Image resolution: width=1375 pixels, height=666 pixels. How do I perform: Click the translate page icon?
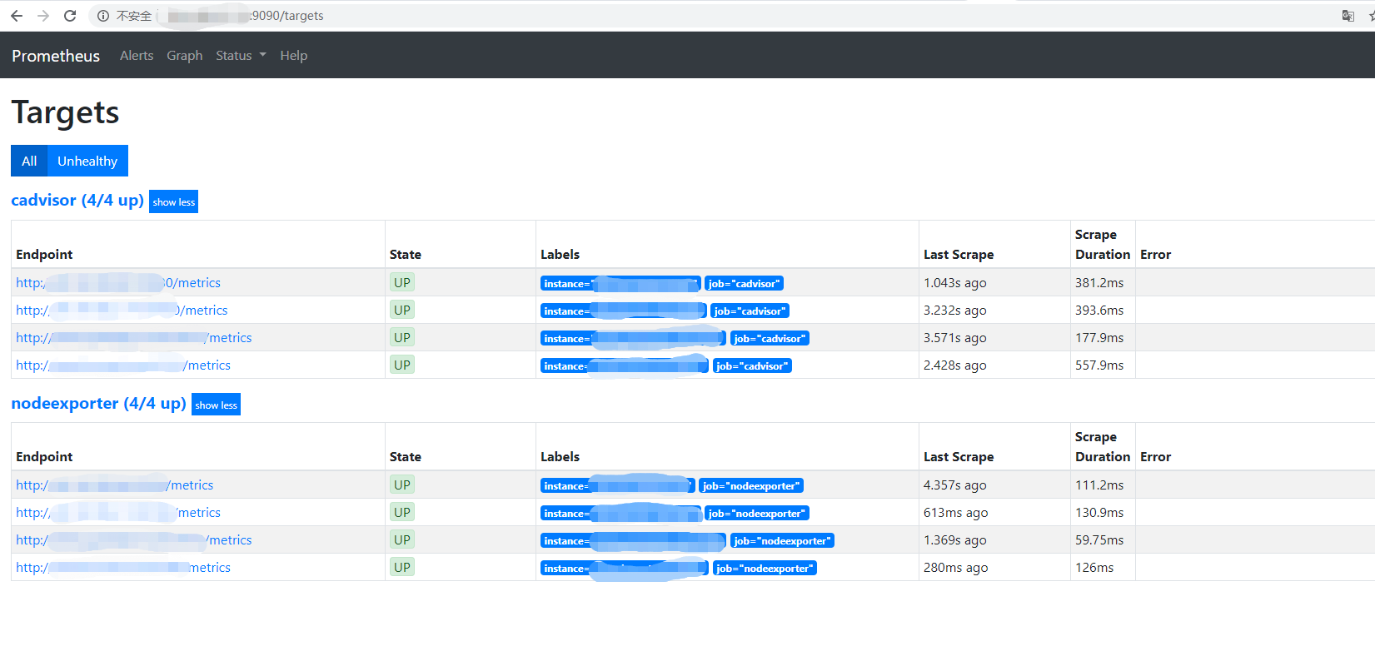1348,16
